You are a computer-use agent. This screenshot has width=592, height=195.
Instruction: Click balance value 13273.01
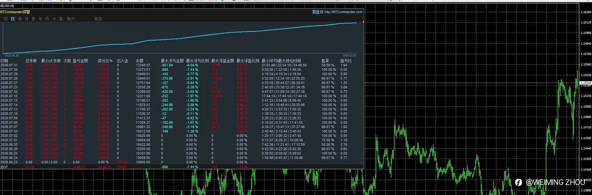(143, 69)
